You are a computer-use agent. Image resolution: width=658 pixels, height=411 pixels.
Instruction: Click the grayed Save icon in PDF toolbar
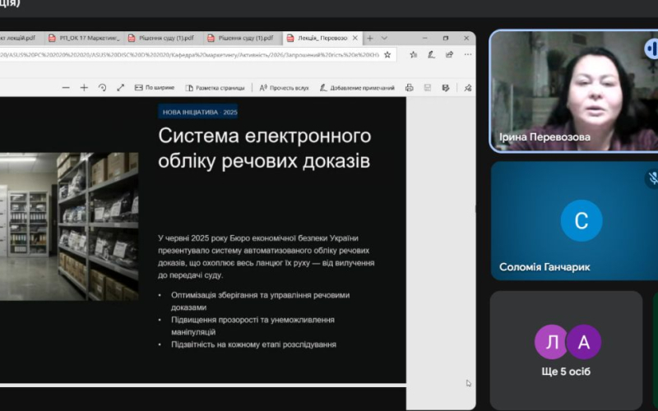click(x=427, y=88)
